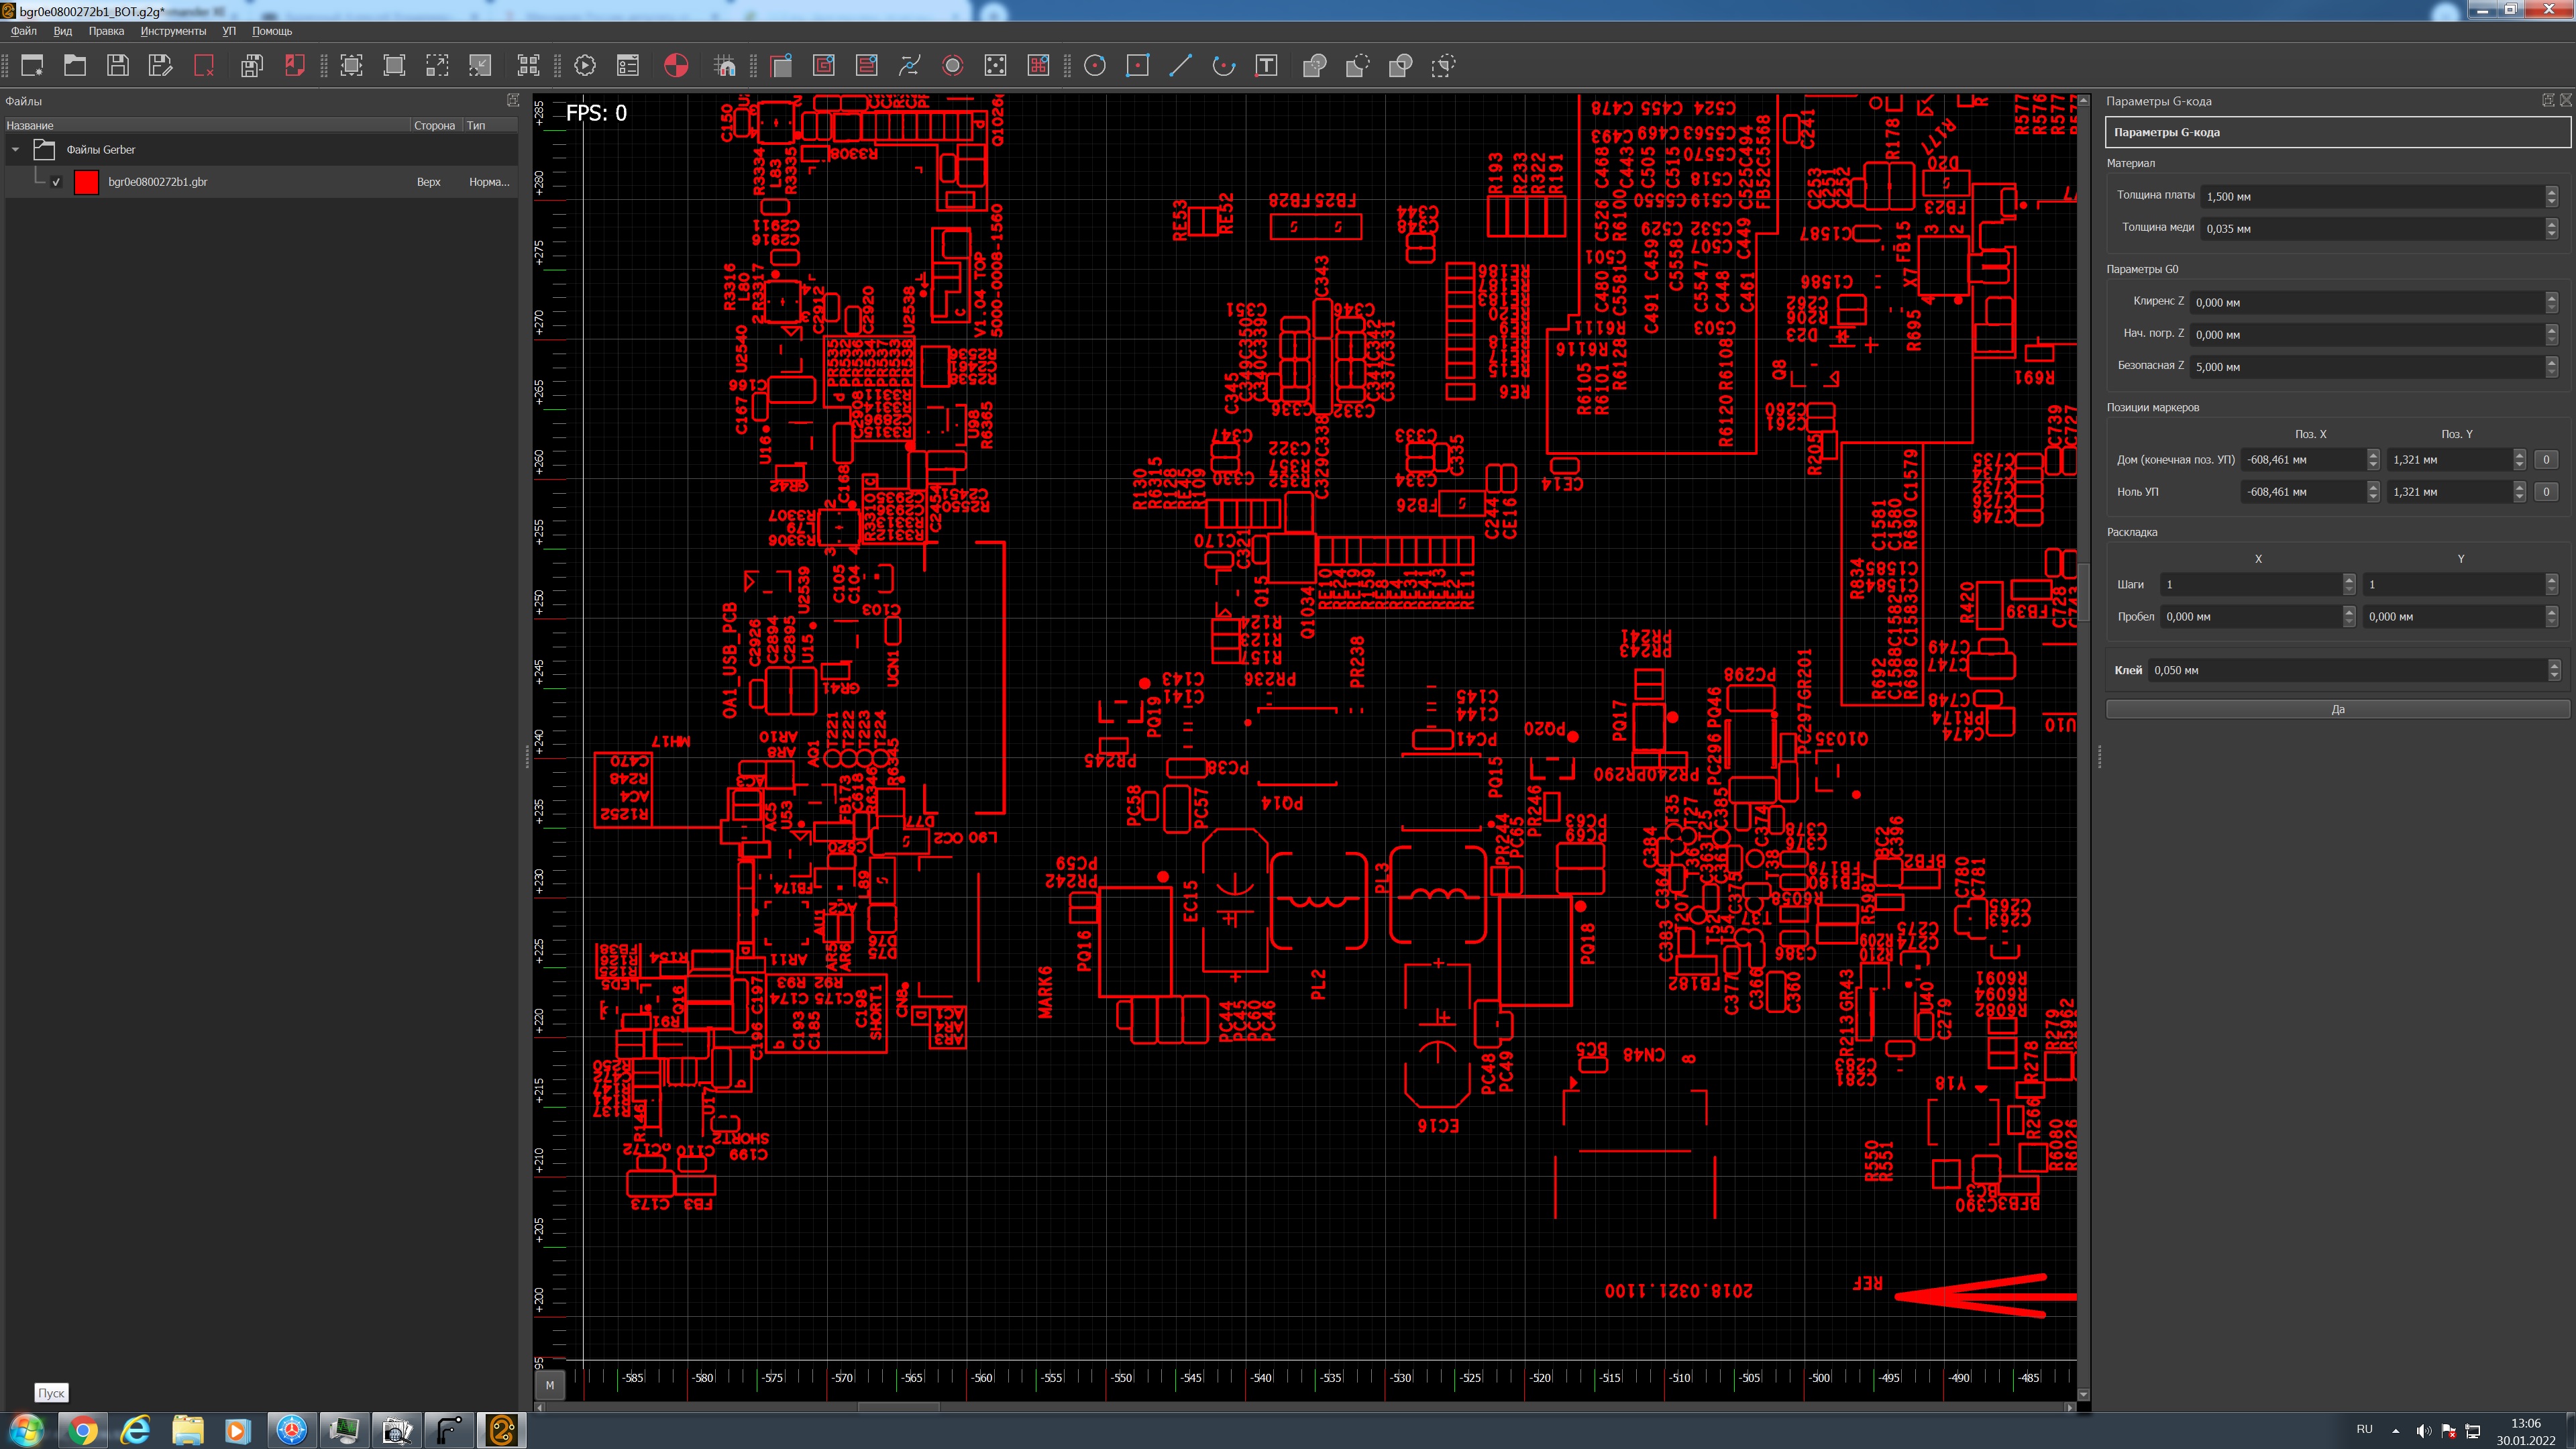Click the red zero-point marker icon
This screenshot has height=1449, width=2576.
click(x=676, y=66)
